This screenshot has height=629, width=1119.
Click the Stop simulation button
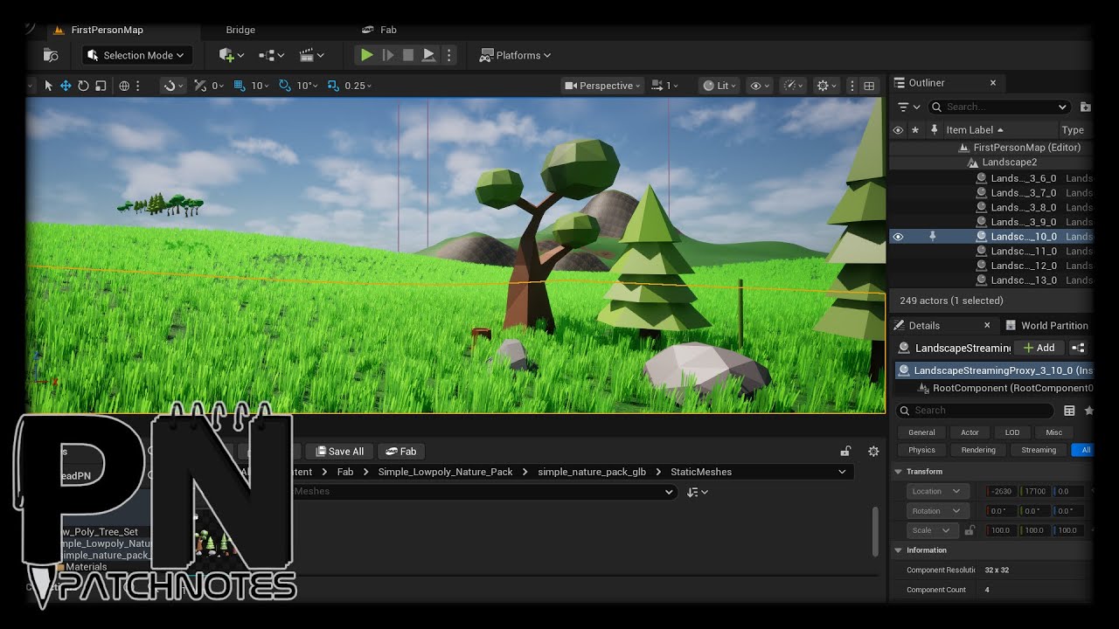(x=407, y=55)
